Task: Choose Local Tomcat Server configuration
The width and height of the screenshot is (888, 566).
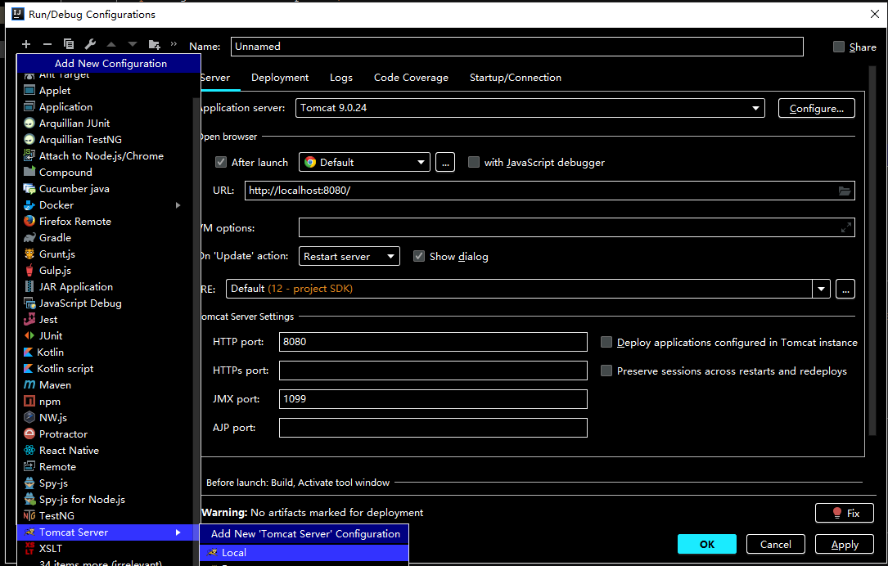Action: 304,553
